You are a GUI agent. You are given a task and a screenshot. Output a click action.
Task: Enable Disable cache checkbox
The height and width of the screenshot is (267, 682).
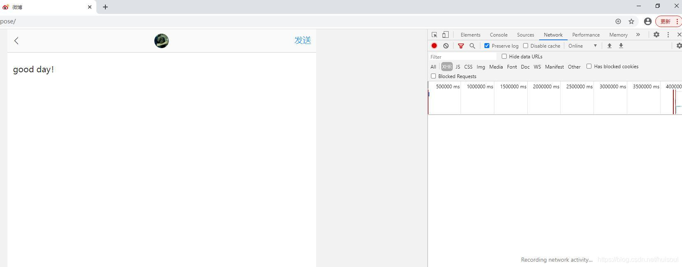[x=526, y=46]
